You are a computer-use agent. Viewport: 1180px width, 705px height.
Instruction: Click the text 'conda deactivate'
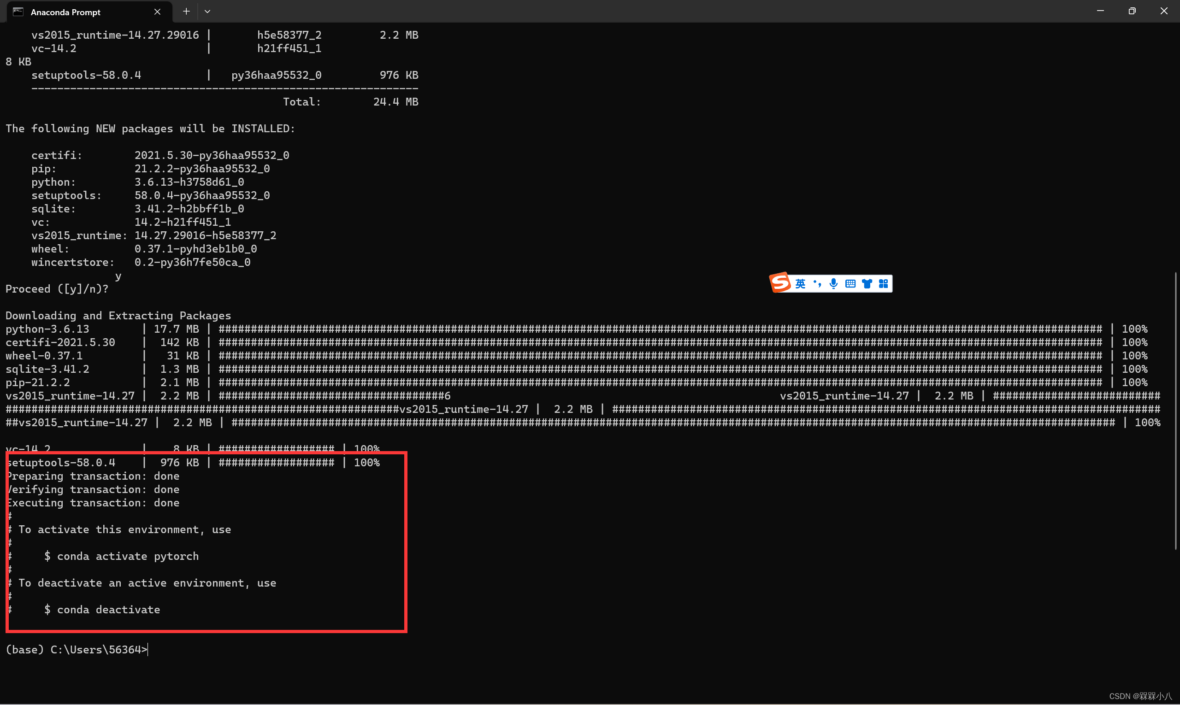tap(108, 610)
